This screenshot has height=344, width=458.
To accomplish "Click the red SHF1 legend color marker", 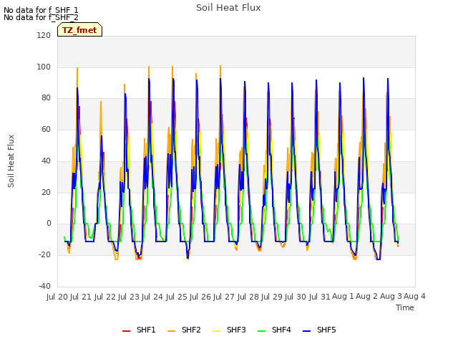I will pyautogui.click(x=126, y=331).
